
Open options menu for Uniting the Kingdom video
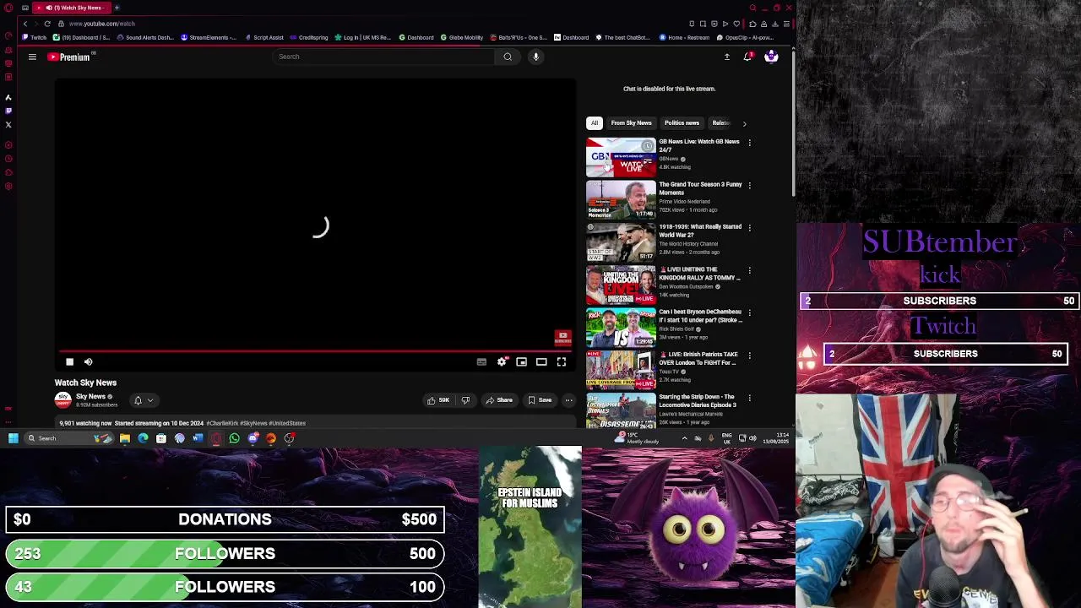[750, 270]
